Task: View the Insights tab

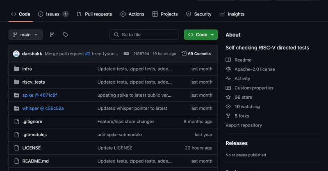Action: point(232,14)
